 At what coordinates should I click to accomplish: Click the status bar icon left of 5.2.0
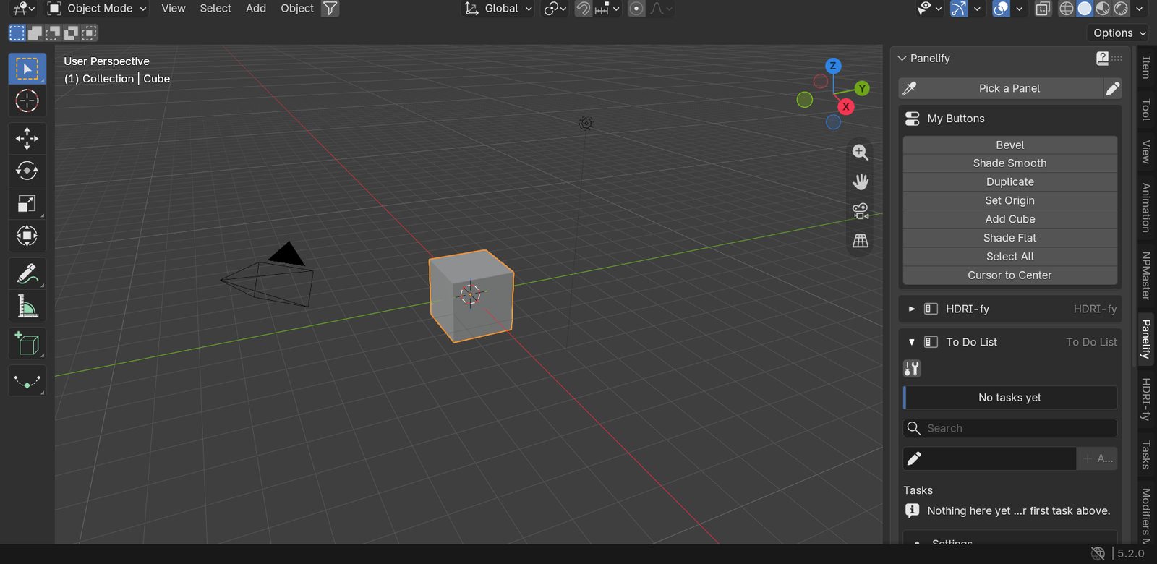pos(1098,554)
